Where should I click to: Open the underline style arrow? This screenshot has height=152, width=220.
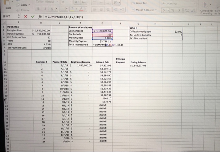pos(57,9)
